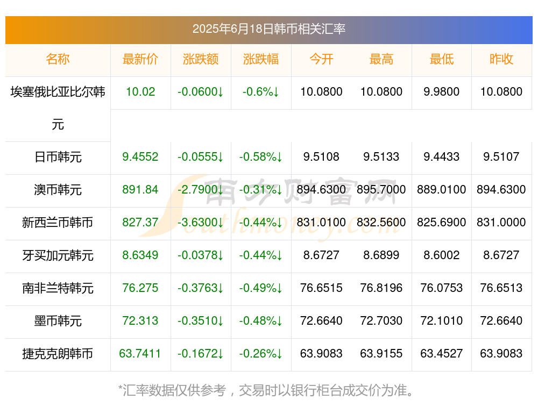Select the -0.6%↓ change percentage cell

[x=261, y=92]
